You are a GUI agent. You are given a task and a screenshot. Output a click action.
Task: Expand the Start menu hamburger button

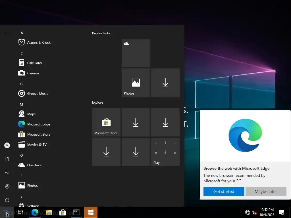(x=7, y=33)
